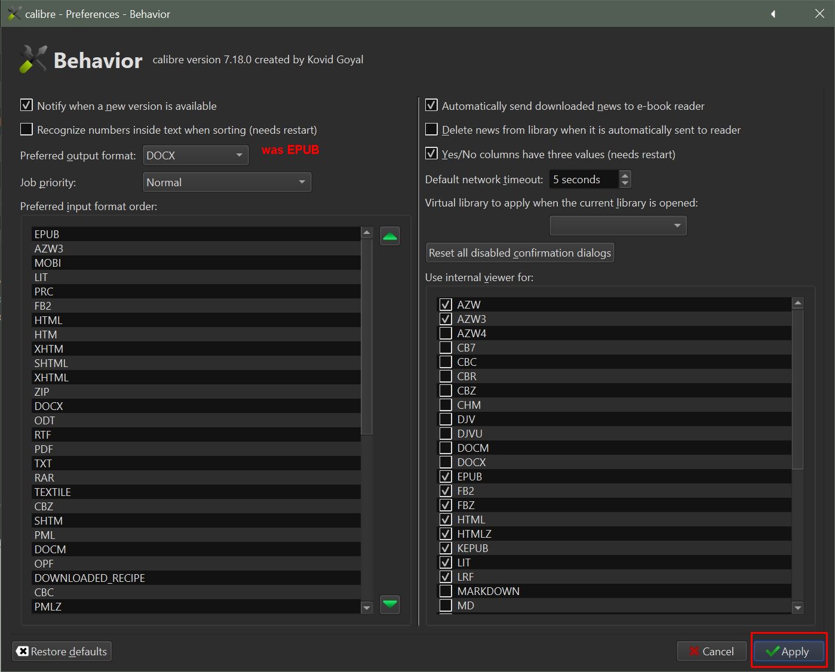Decrease Default network timeout value

[x=625, y=183]
